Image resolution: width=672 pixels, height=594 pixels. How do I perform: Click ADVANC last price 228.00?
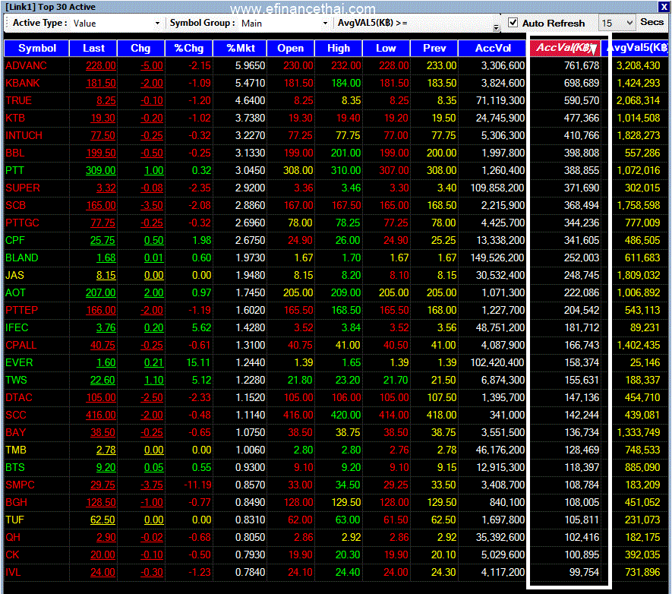click(101, 65)
